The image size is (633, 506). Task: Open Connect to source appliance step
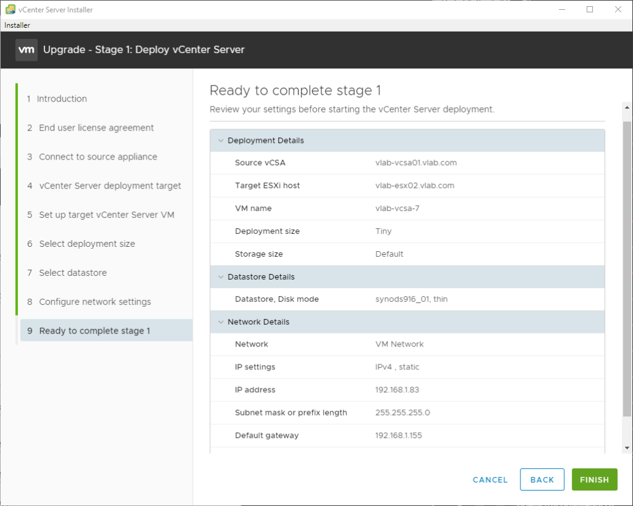point(92,157)
